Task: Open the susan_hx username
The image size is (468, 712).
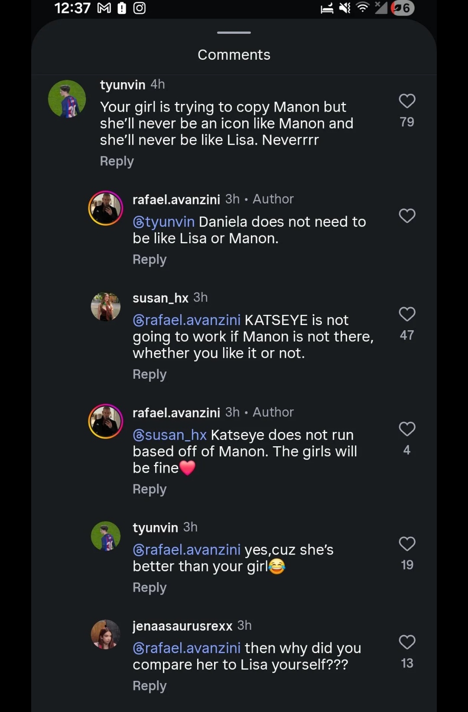Action: (160, 298)
